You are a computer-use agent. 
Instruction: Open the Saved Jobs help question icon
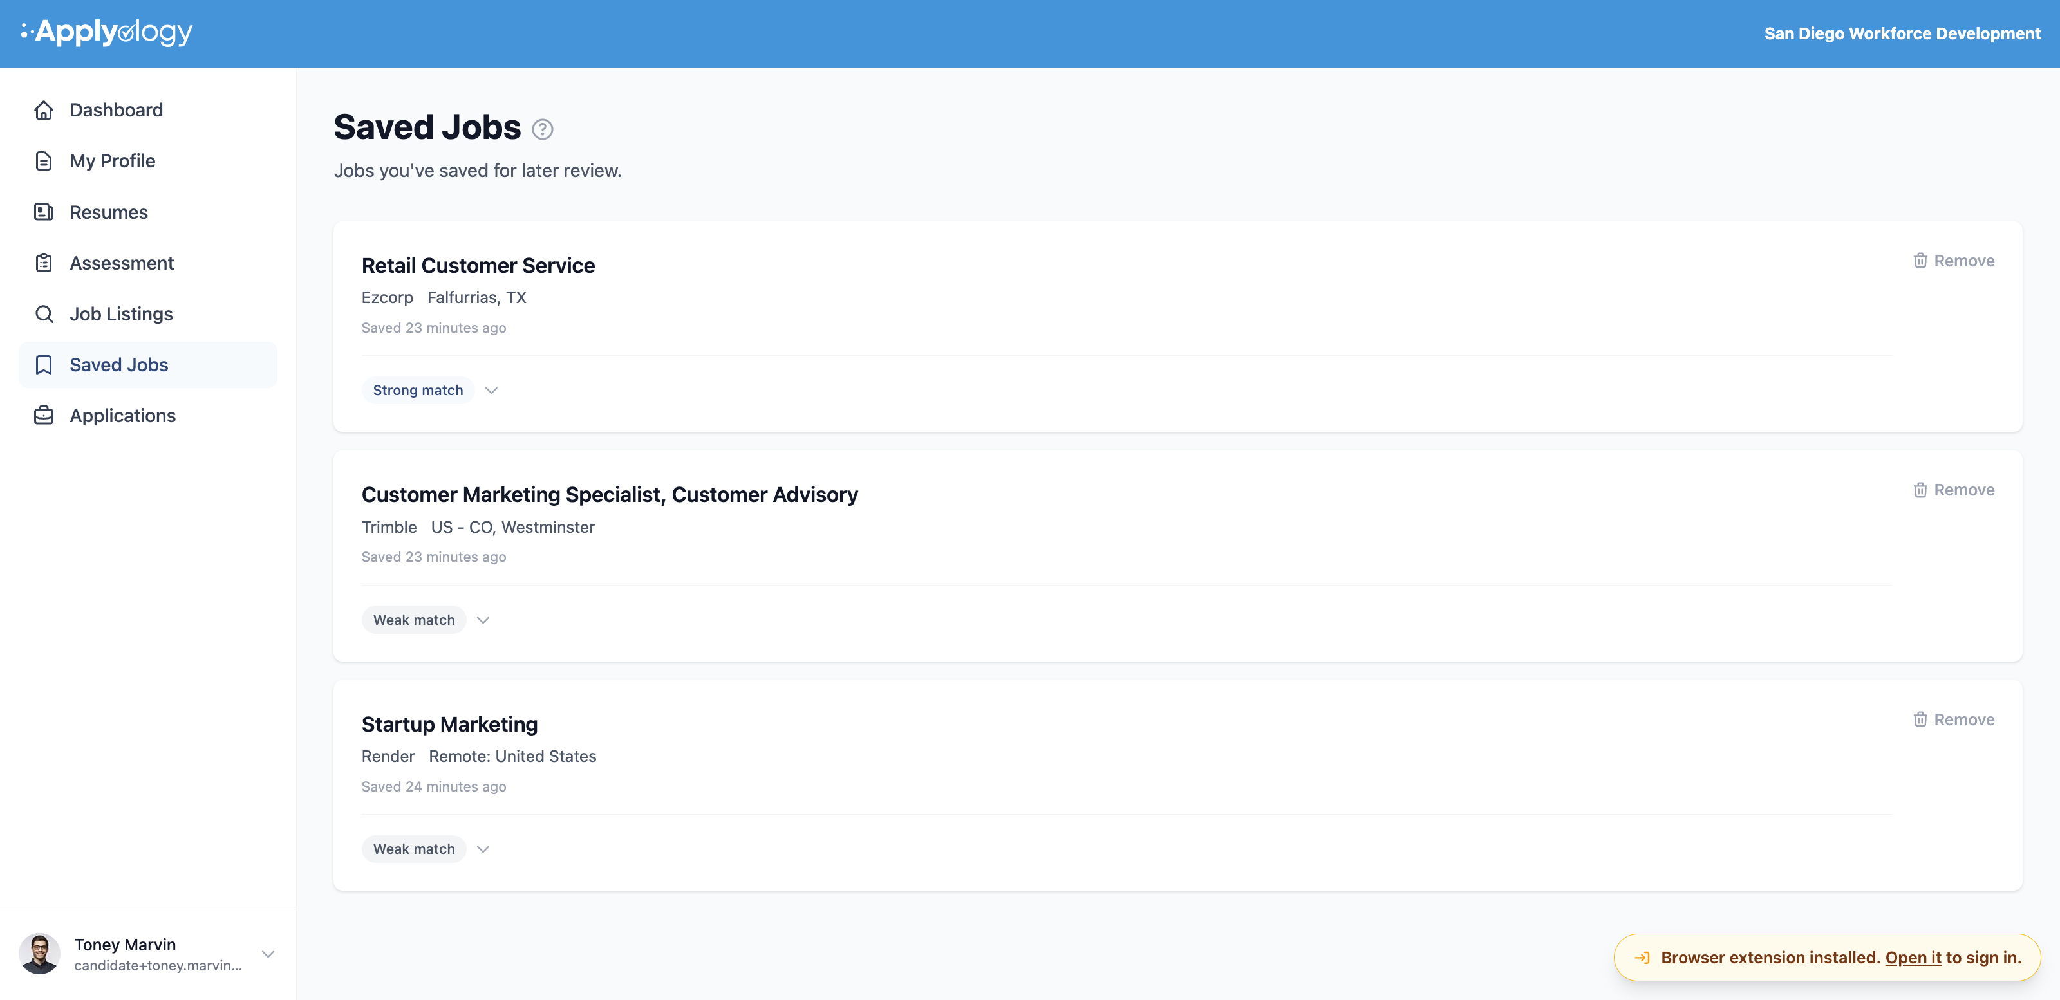click(542, 129)
